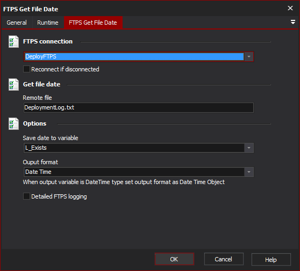
Task: Expand the FTPS connection dropdown arrow
Action: [x=249, y=57]
